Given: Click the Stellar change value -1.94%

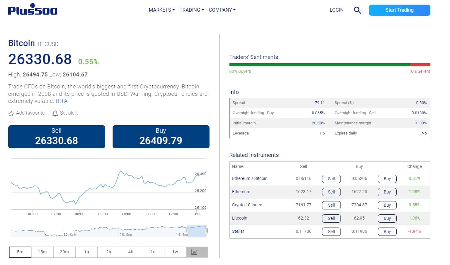Looking at the screenshot, I should [414, 231].
